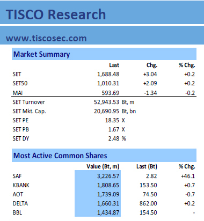Click the TISCO Research title
Image resolution: width=204 pixels, height=221 pixels.
(56, 14)
